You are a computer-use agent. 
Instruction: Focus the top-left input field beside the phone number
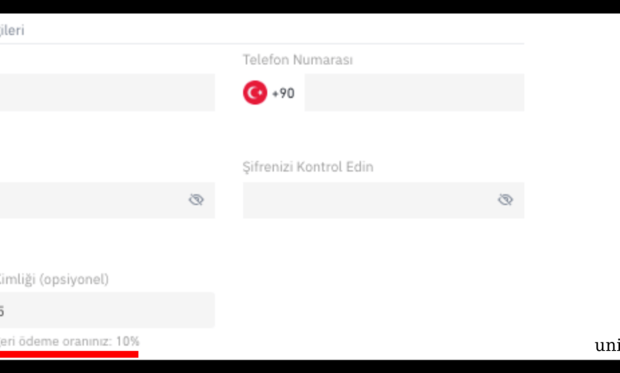pos(107,92)
